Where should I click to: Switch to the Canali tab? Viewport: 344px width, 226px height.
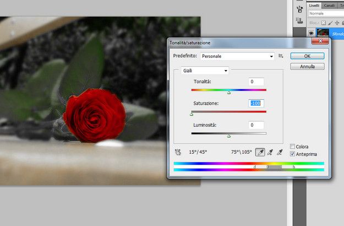pyautogui.click(x=329, y=6)
